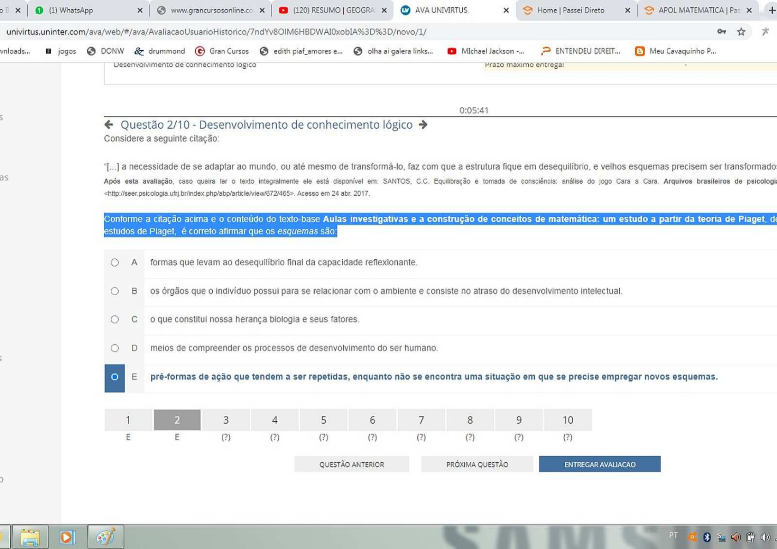Click the PT language indicator in tray
777x549 pixels.
pyautogui.click(x=673, y=536)
